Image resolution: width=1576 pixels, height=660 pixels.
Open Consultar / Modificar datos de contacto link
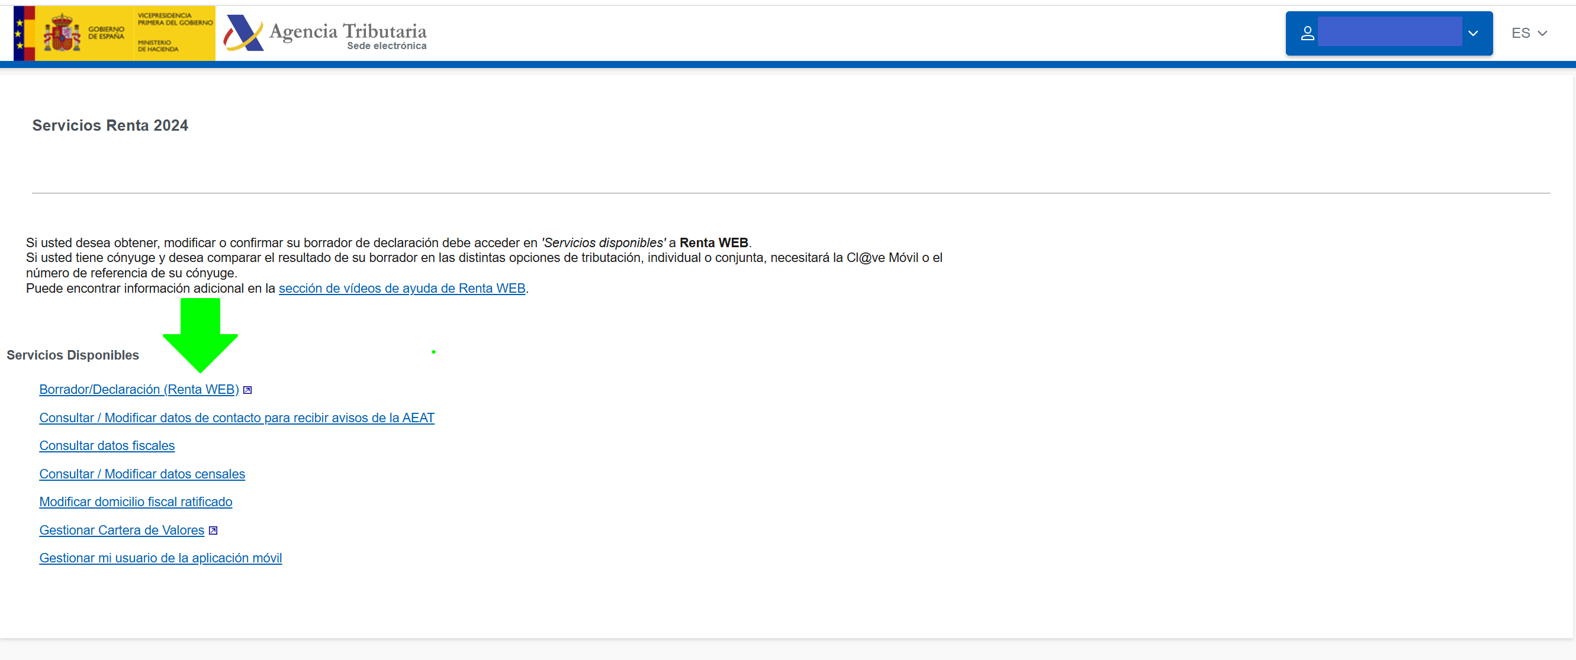(x=237, y=418)
